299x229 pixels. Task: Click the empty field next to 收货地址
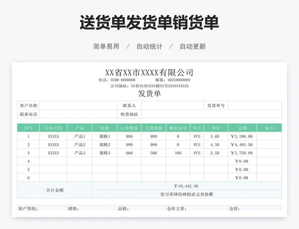[211, 114]
